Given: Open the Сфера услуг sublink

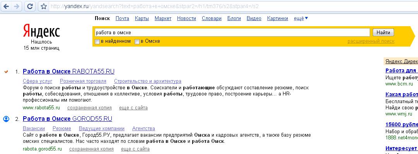Looking at the screenshot, I should (38, 81).
